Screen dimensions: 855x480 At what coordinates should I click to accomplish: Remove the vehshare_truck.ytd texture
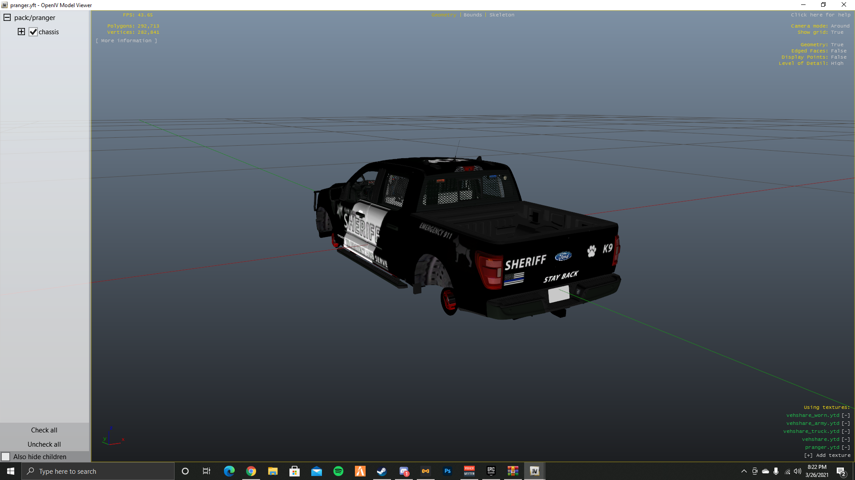click(845, 431)
